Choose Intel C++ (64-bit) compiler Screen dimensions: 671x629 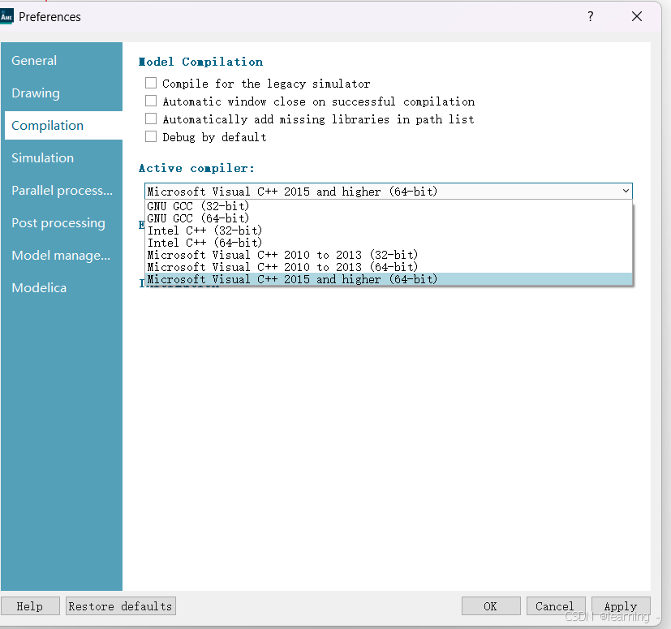(x=389, y=243)
